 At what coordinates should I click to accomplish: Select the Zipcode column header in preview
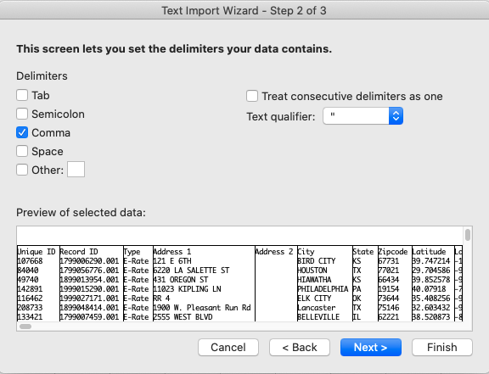point(392,252)
